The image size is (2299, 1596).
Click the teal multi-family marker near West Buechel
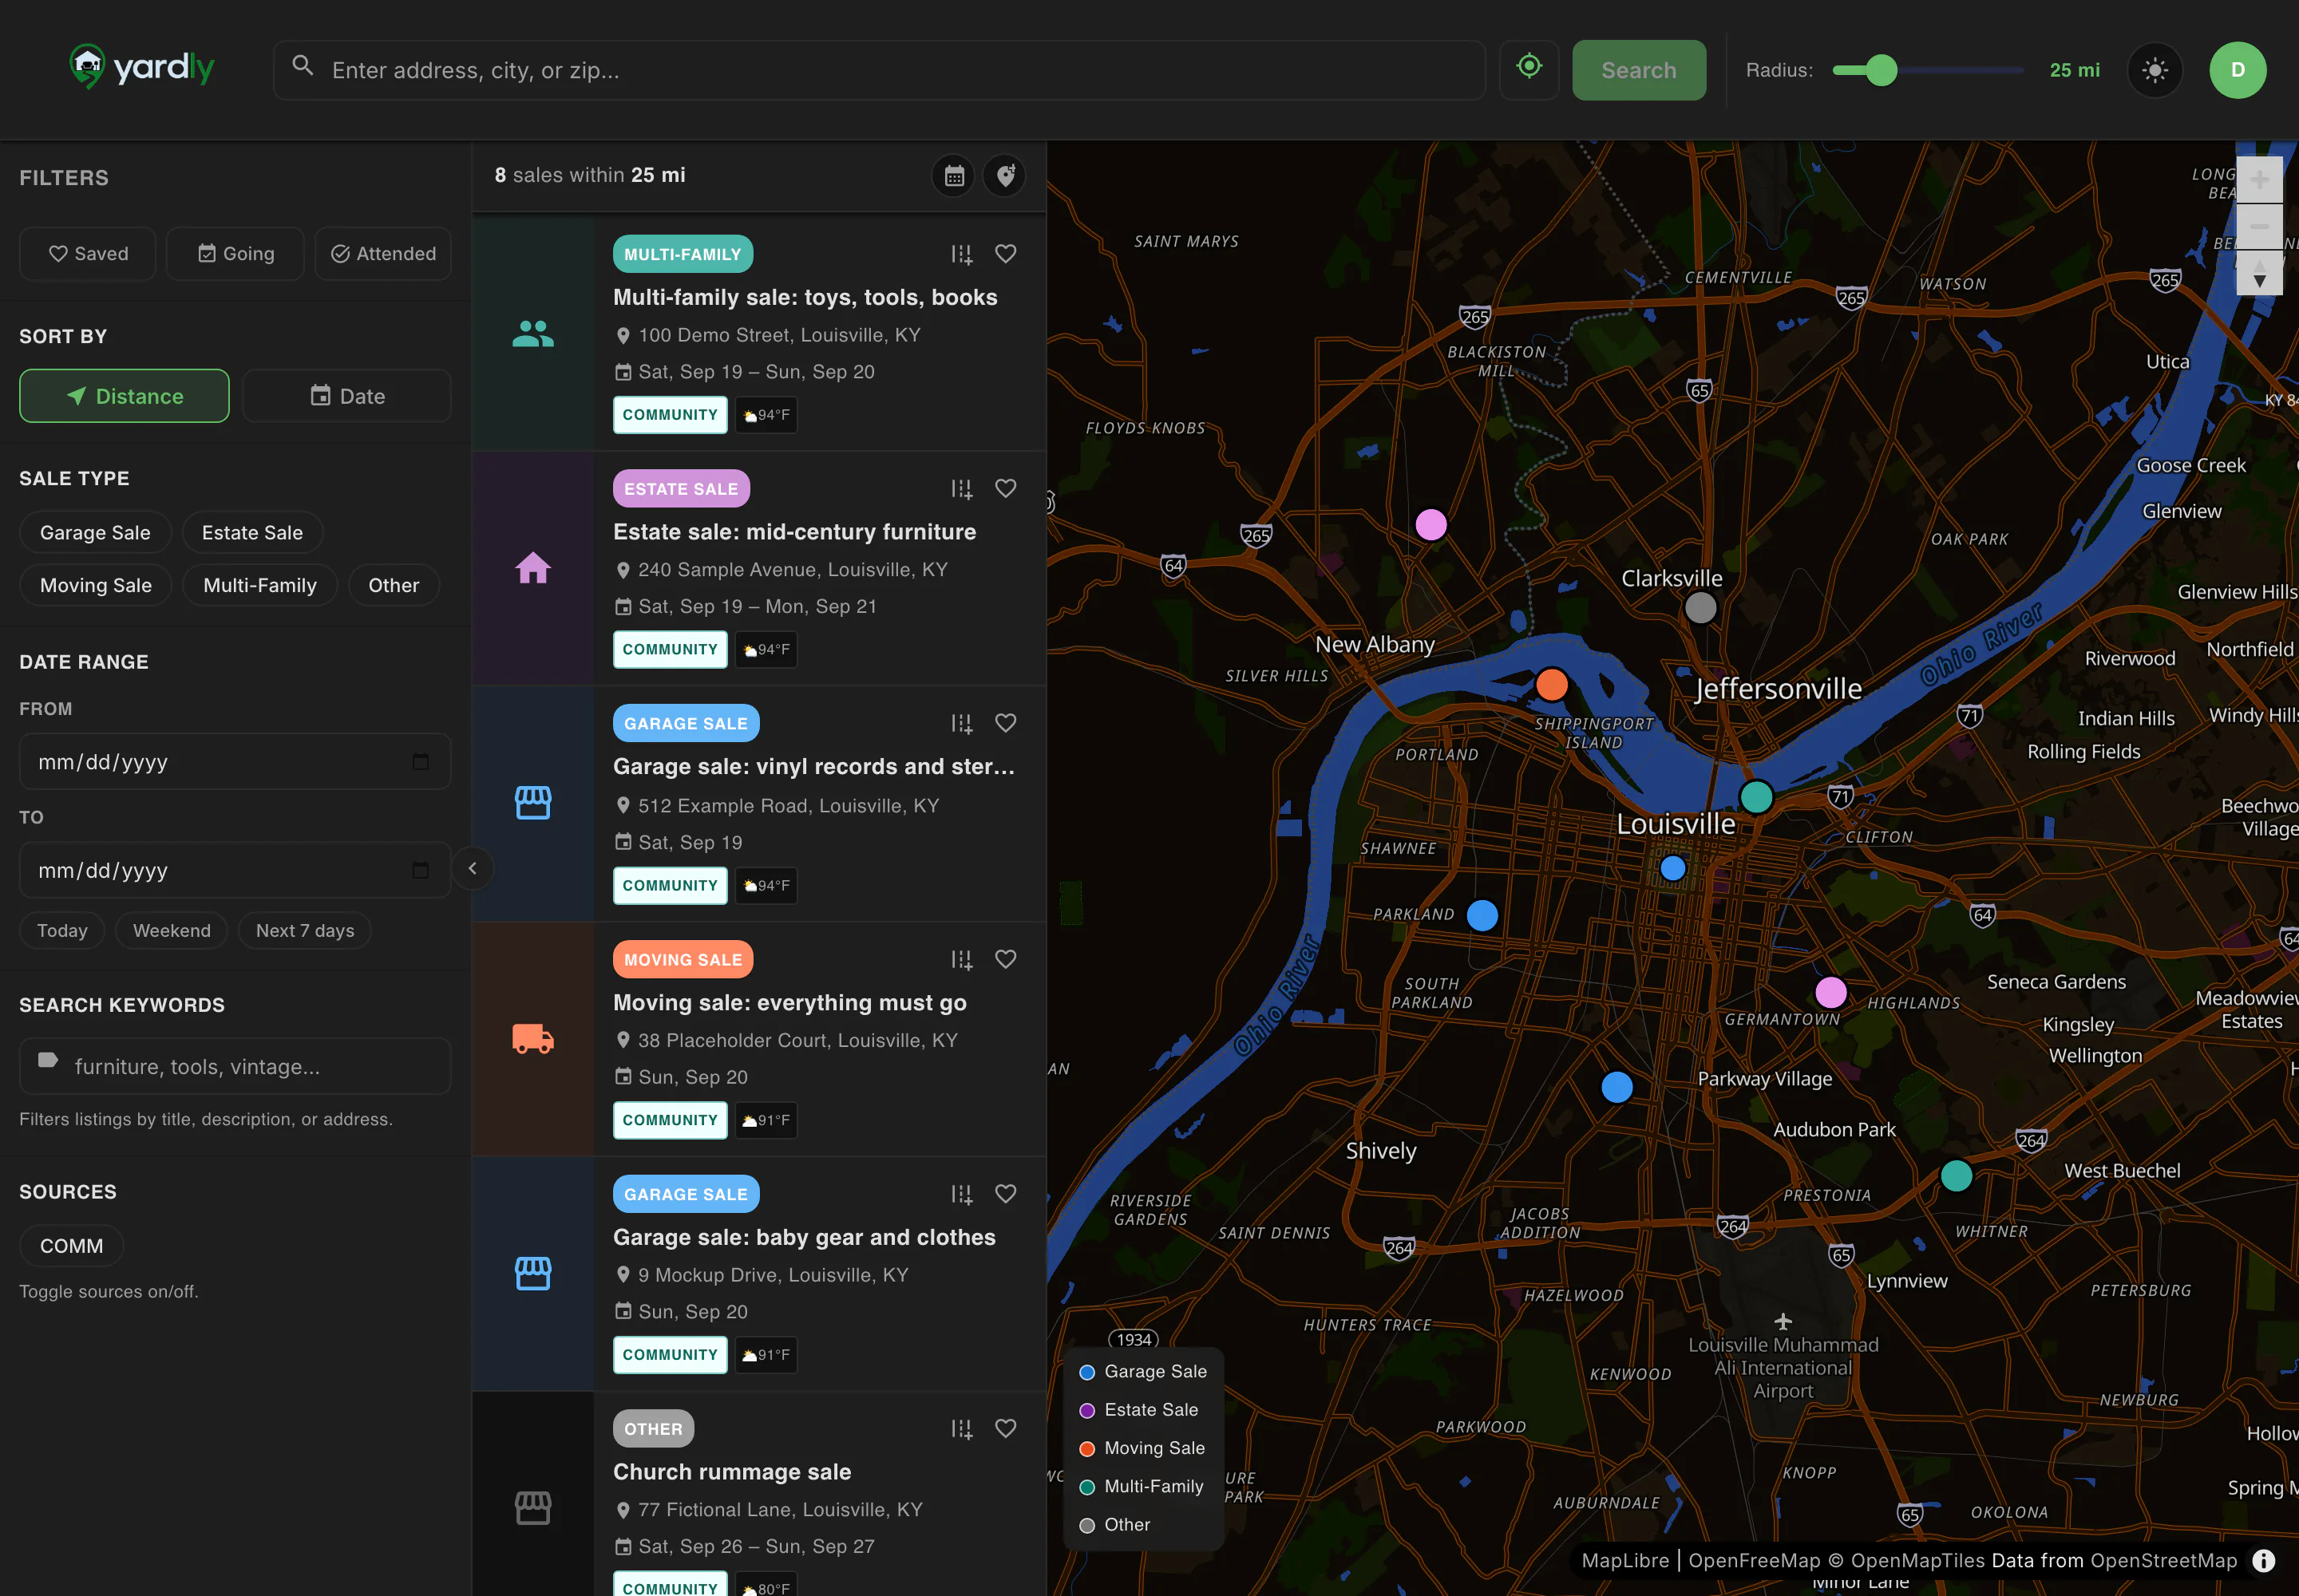1956,1176
